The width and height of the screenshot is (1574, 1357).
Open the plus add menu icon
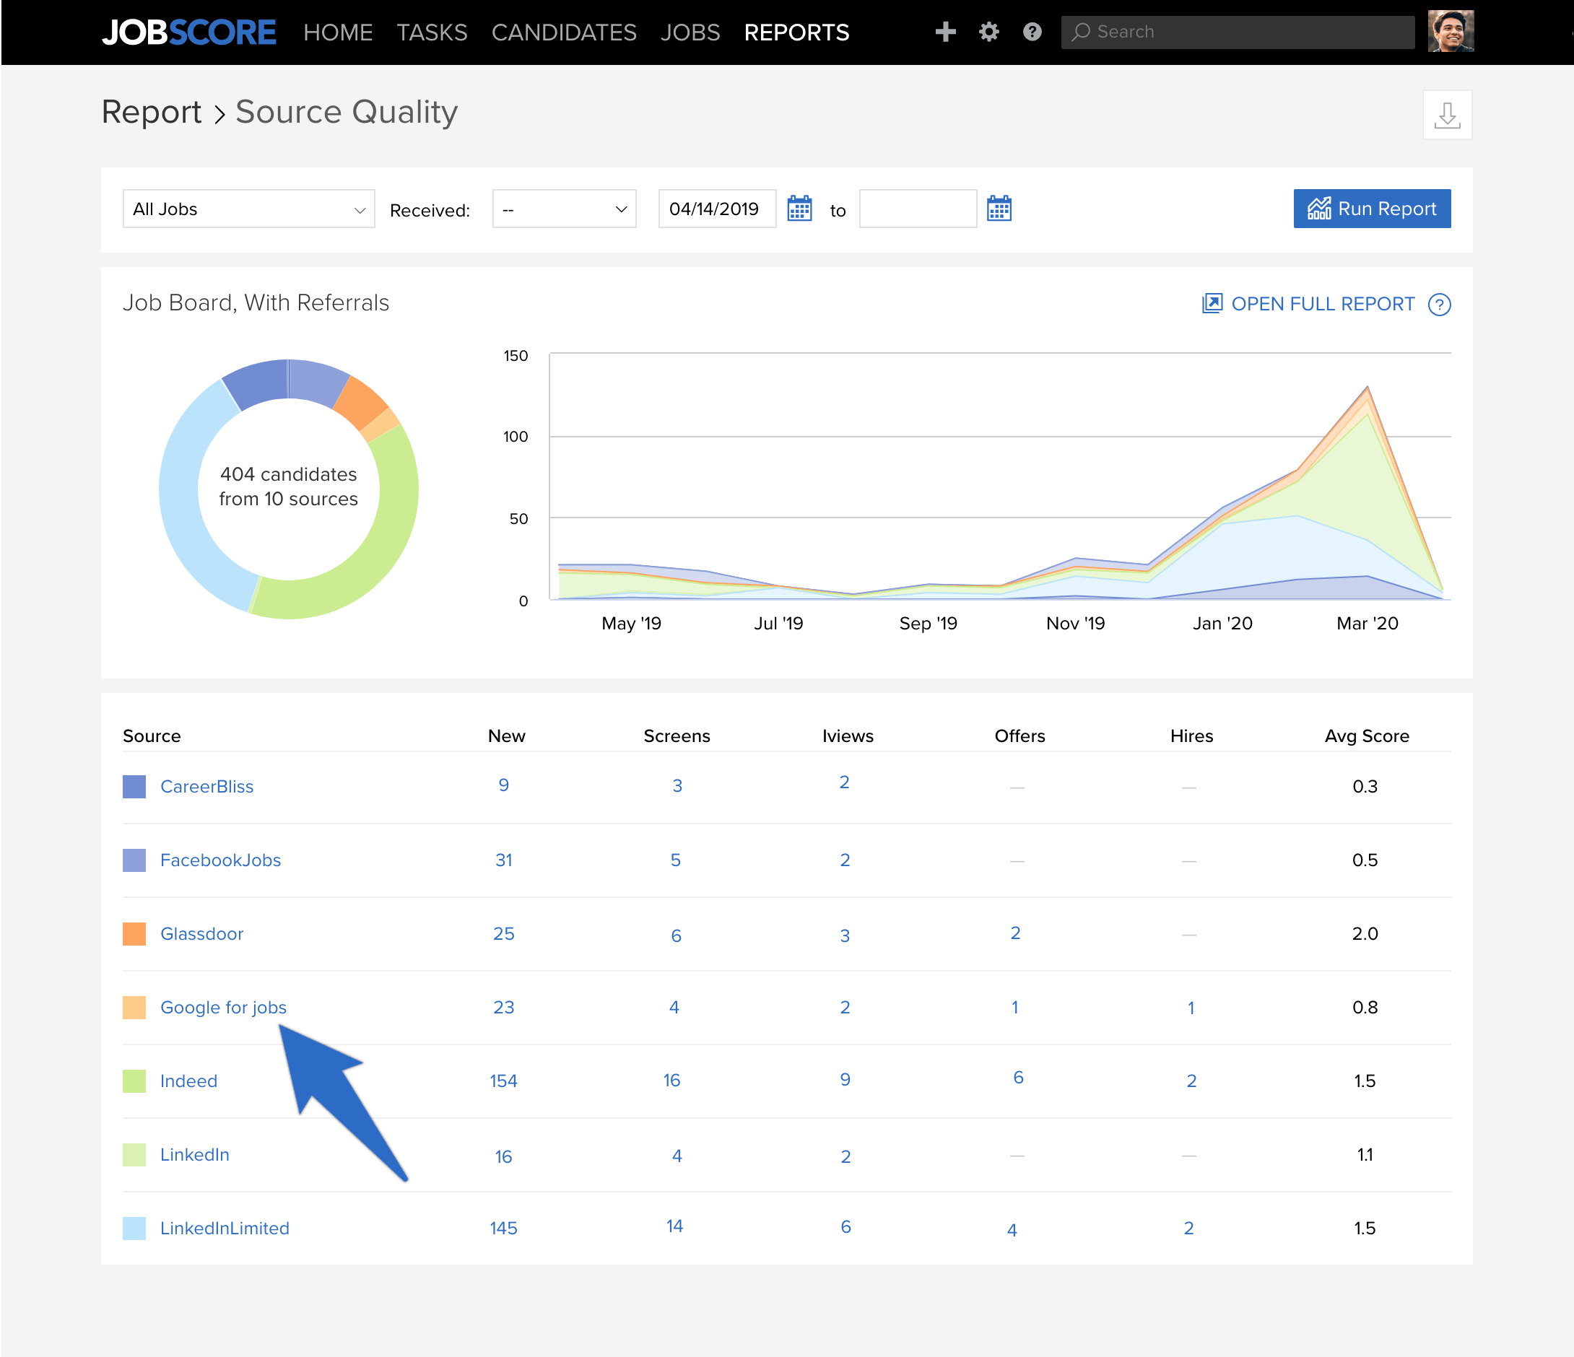tap(945, 32)
